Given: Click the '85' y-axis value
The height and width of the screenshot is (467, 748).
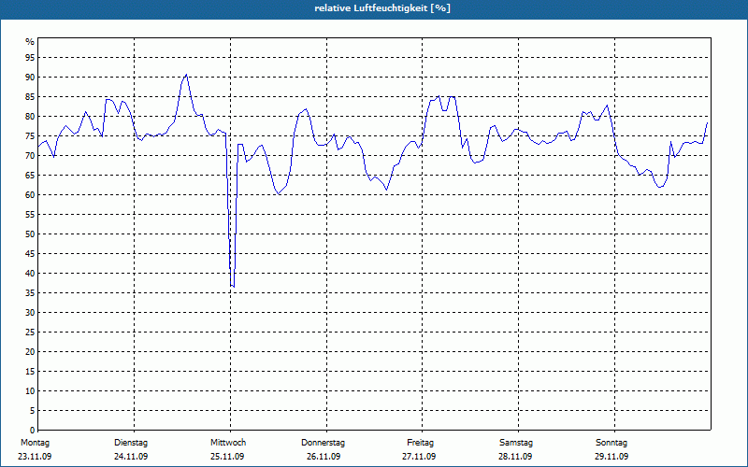Looking at the screenshot, I should click(30, 97).
